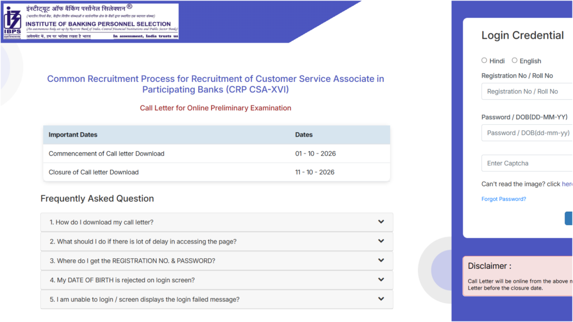Click 'Closure of Call letter Download' row text

click(93, 172)
